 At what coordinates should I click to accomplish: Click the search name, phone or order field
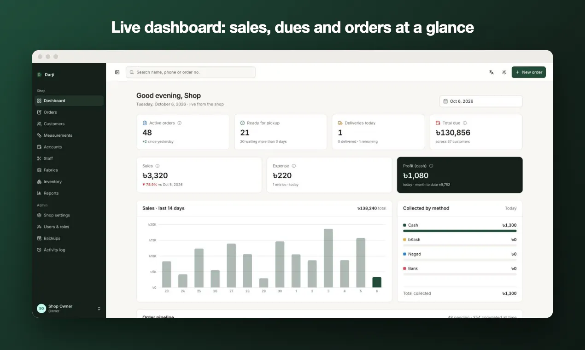[x=191, y=72]
